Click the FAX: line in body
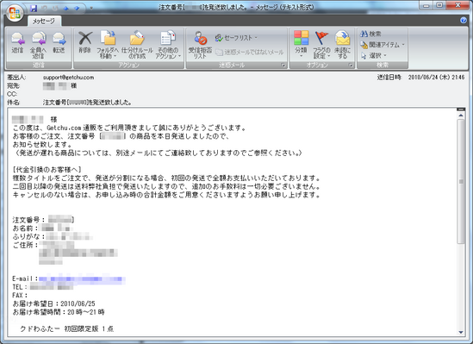The image size is (473, 344). (20, 295)
